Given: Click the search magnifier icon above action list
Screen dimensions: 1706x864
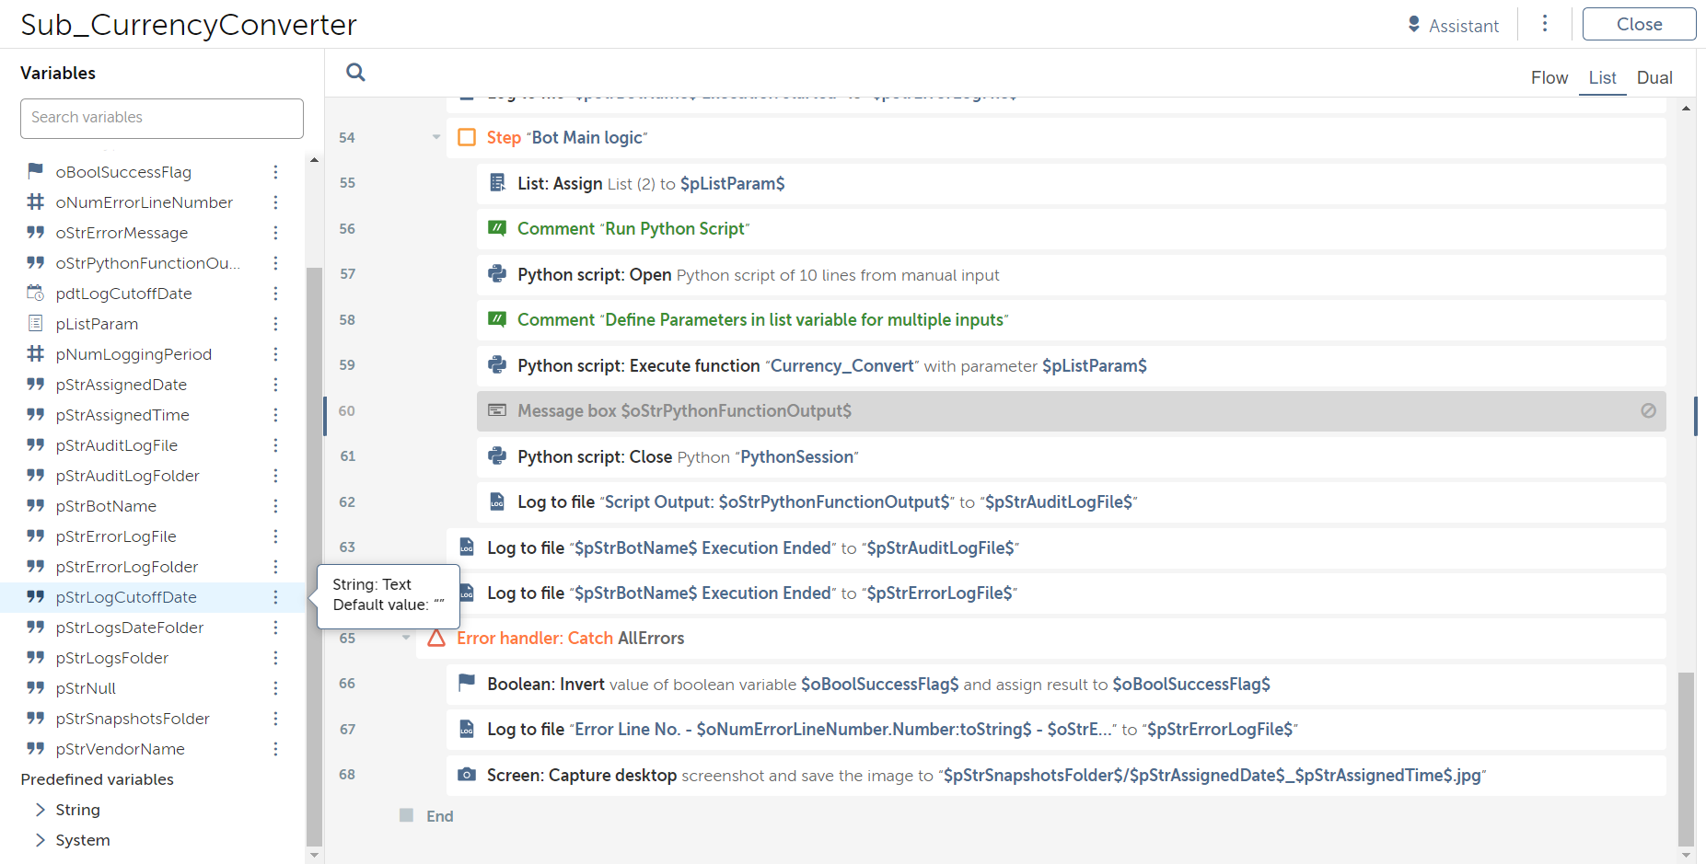Looking at the screenshot, I should pyautogui.click(x=355, y=73).
